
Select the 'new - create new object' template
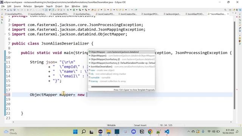pyautogui.click(x=121, y=70)
